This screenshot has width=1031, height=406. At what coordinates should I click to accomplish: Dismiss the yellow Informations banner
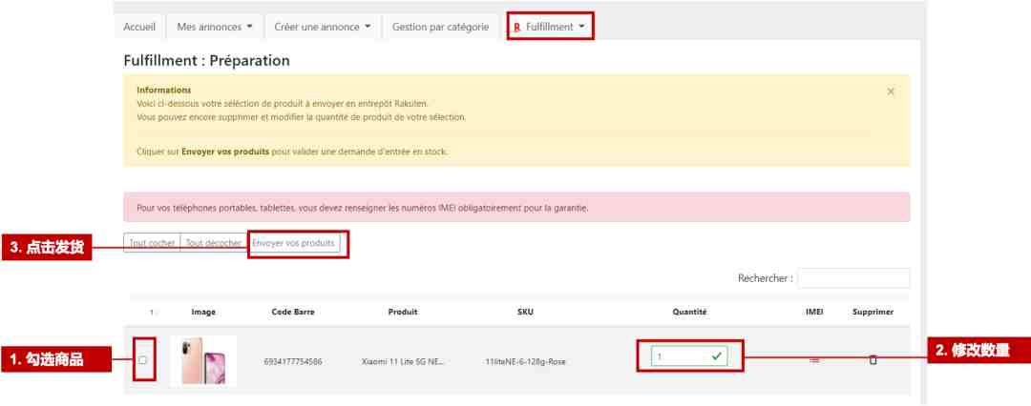(891, 91)
